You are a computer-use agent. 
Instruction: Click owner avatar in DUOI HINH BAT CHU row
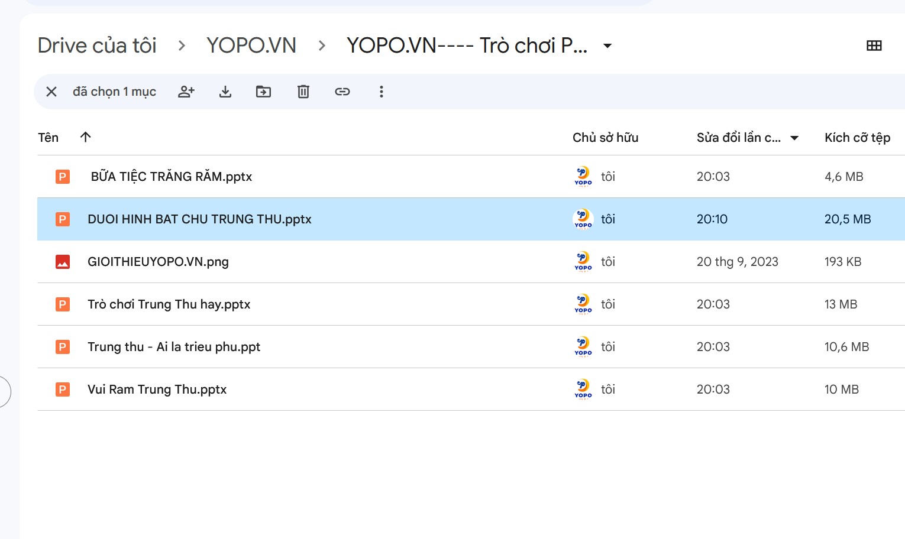[x=583, y=219]
